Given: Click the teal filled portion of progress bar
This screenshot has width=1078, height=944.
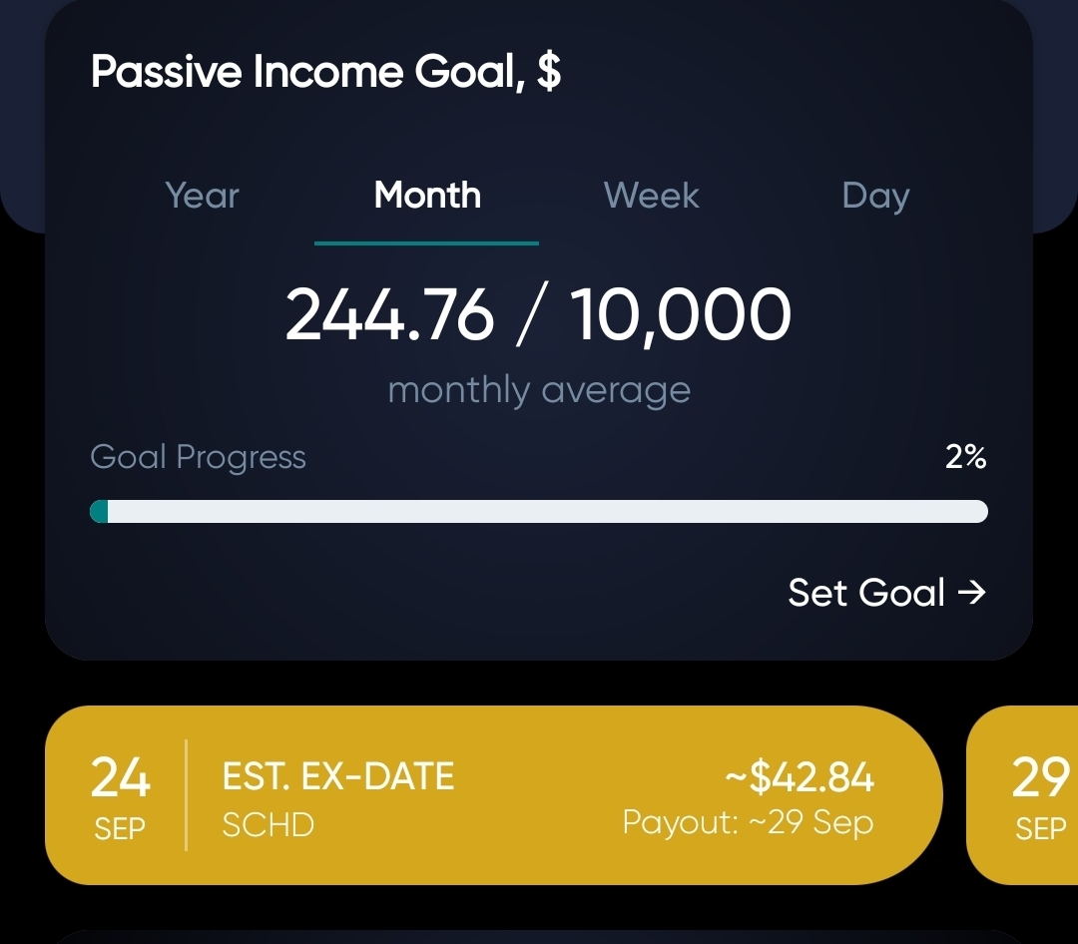Looking at the screenshot, I should [99, 512].
